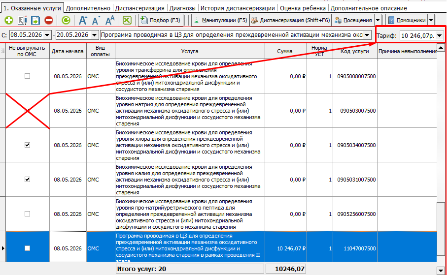The image size is (448, 275).
Task: Increase font size with A-up icon
Action: [x=83, y=20]
